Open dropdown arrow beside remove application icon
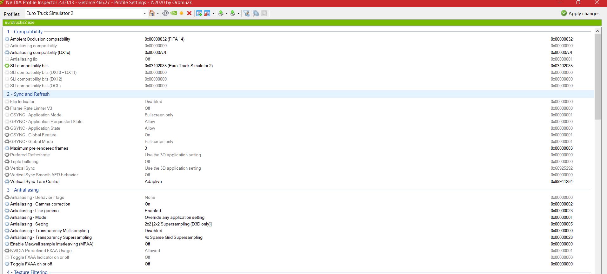 [x=213, y=14]
